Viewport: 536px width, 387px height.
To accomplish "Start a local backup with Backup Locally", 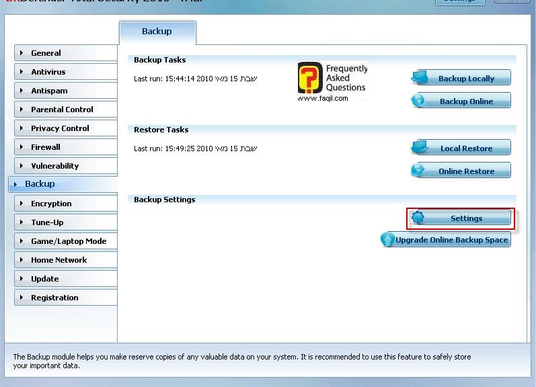I will (x=461, y=77).
